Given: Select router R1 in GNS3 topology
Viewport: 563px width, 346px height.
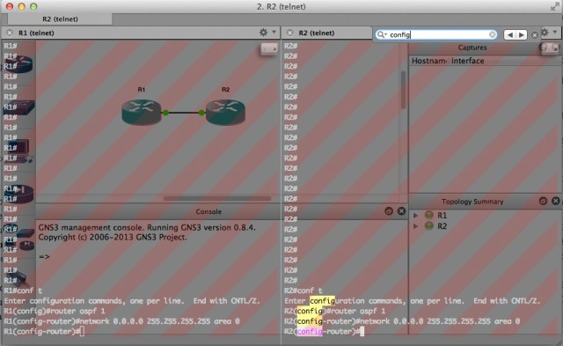Looking at the screenshot, I should pyautogui.click(x=142, y=112).
